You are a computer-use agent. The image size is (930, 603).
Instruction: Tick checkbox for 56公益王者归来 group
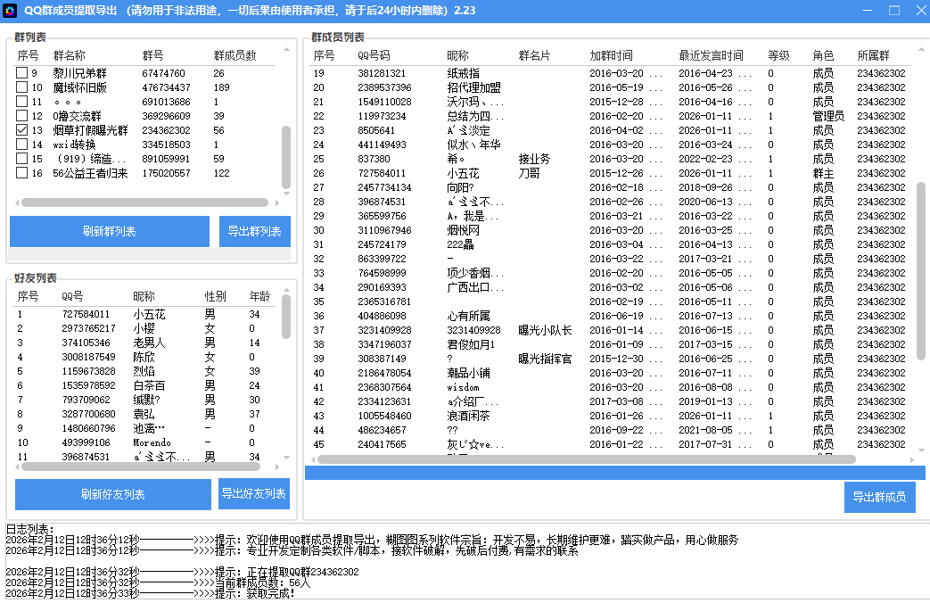coord(22,173)
